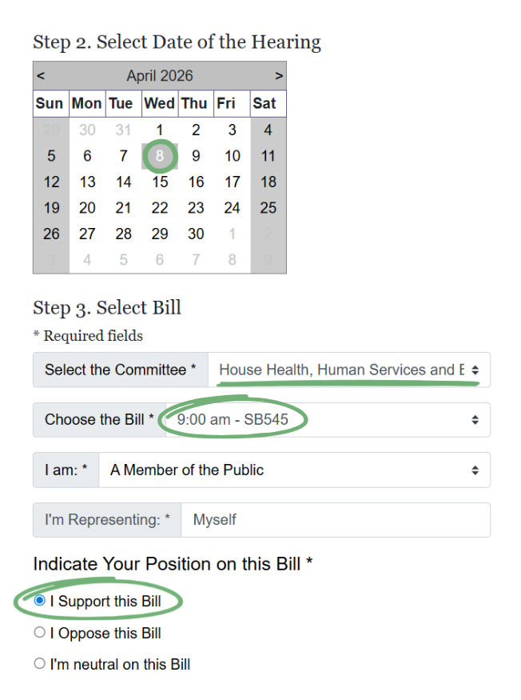Pick Monday April 20 date
521x700 pixels.
87,208
